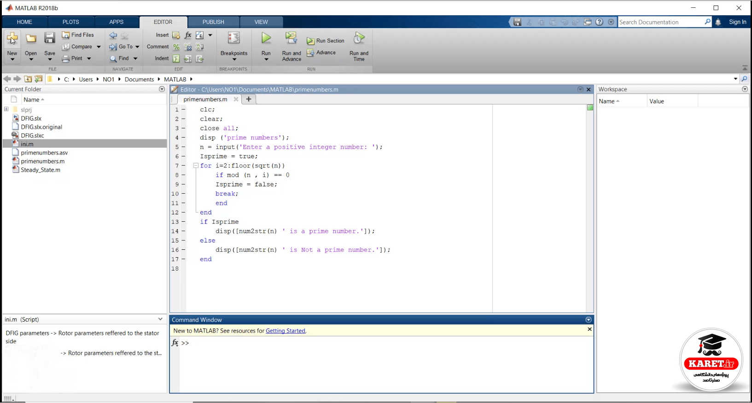
Task: Select DFIG.slx in Current Folder
Action: (x=31, y=118)
